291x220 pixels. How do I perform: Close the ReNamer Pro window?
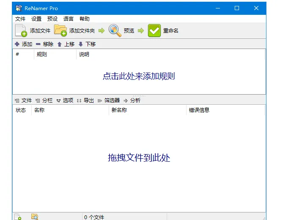(256, 8)
